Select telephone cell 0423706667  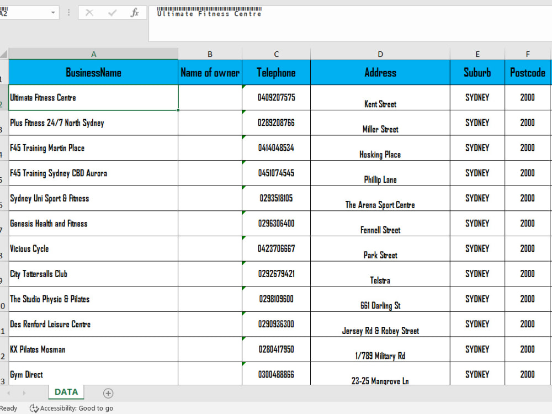coord(277,248)
